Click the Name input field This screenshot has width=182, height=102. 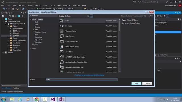(x=82, y=80)
